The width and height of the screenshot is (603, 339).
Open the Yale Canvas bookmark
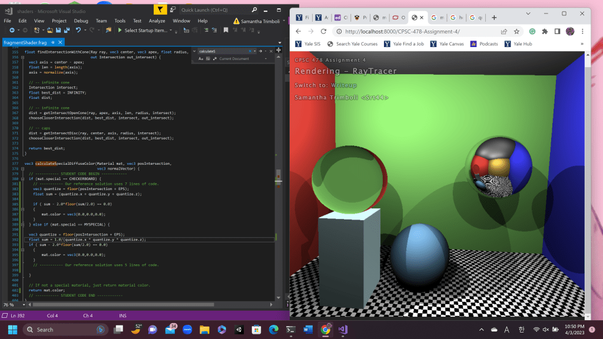[x=447, y=44]
